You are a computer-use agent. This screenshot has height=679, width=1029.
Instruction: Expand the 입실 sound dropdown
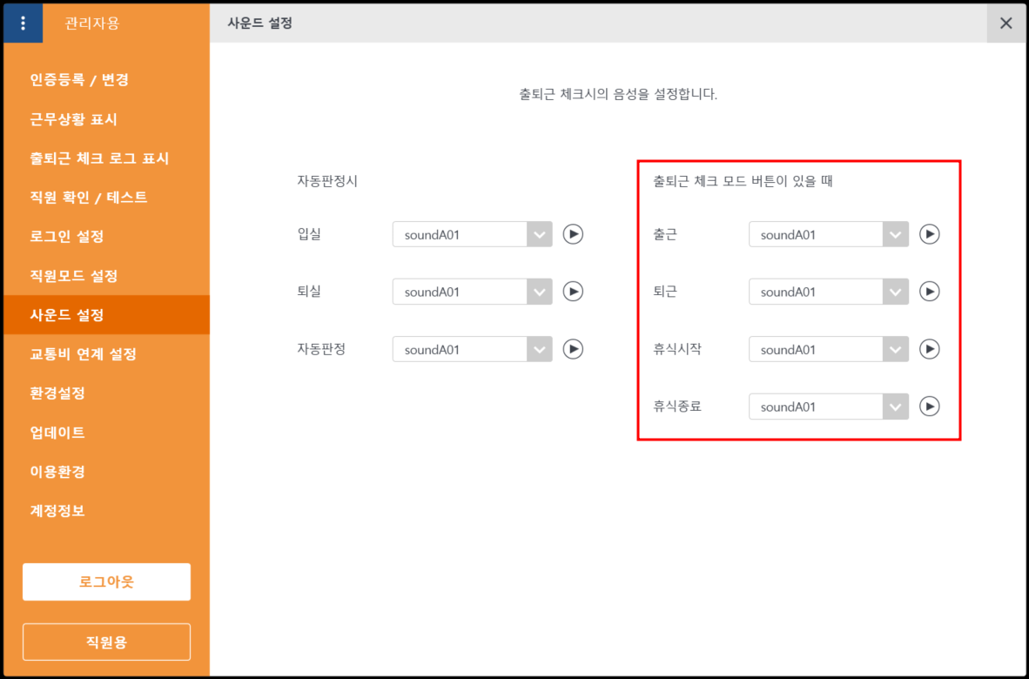(x=472, y=234)
